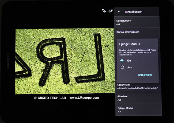This screenshot has height=123, width=174.
Task: Click the Spiegel-Modus dialog title
Action: tap(130, 44)
